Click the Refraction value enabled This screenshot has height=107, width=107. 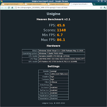(x=54, y=90)
